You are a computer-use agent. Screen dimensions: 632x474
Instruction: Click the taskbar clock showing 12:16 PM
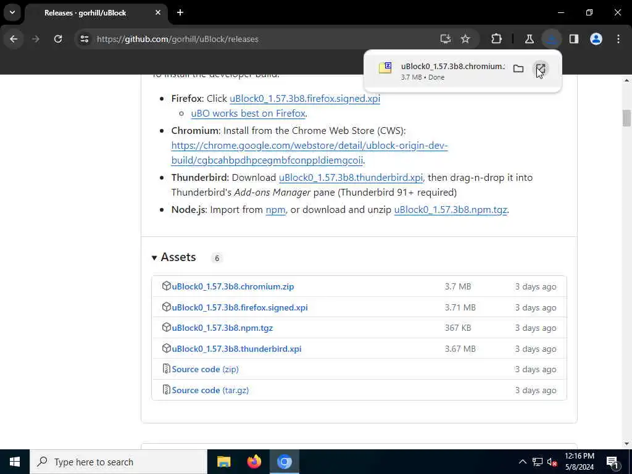579,462
